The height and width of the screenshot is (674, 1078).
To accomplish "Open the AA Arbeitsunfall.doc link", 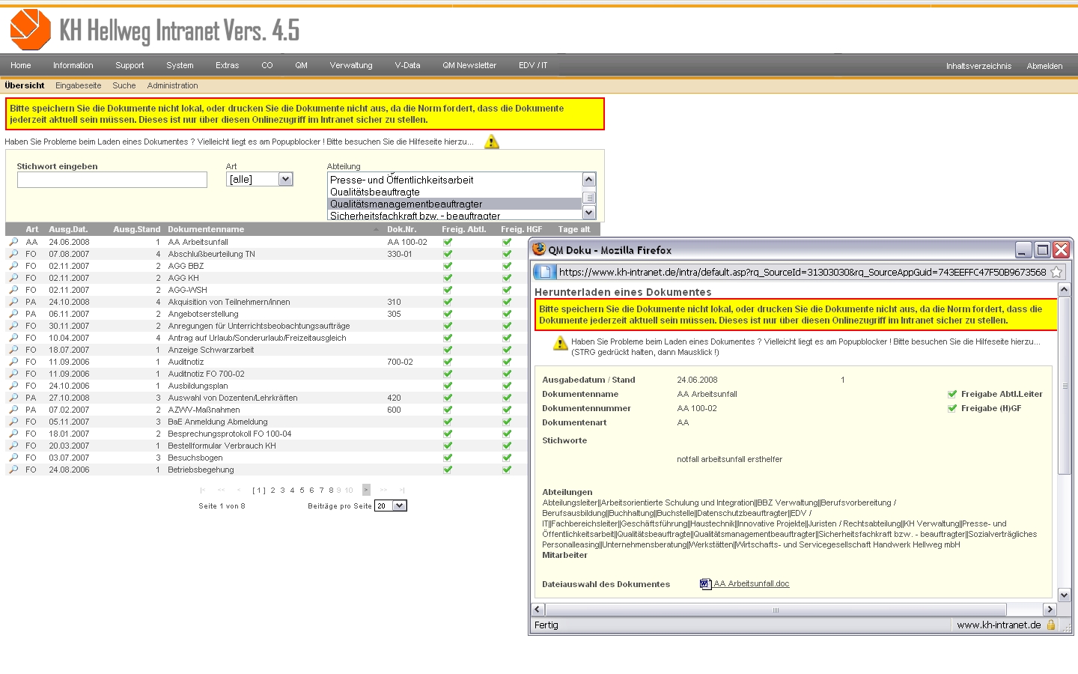I will (751, 583).
